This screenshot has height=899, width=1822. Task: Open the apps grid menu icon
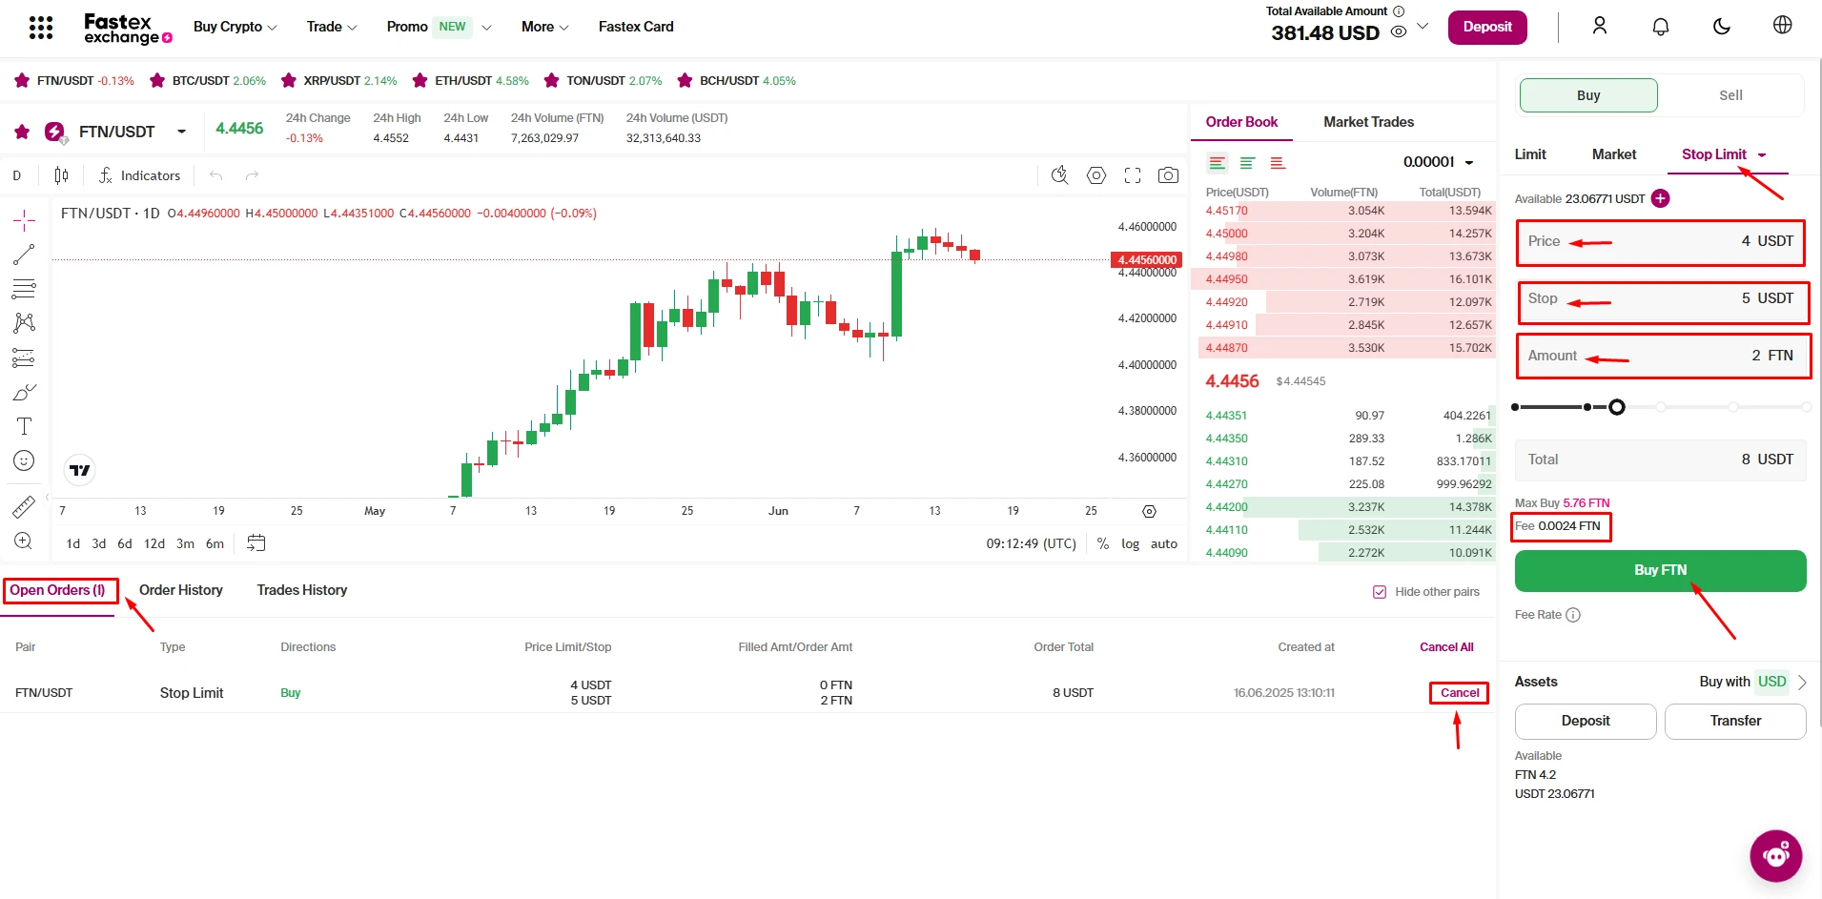point(40,28)
